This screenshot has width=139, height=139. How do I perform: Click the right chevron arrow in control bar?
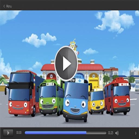point(136,133)
